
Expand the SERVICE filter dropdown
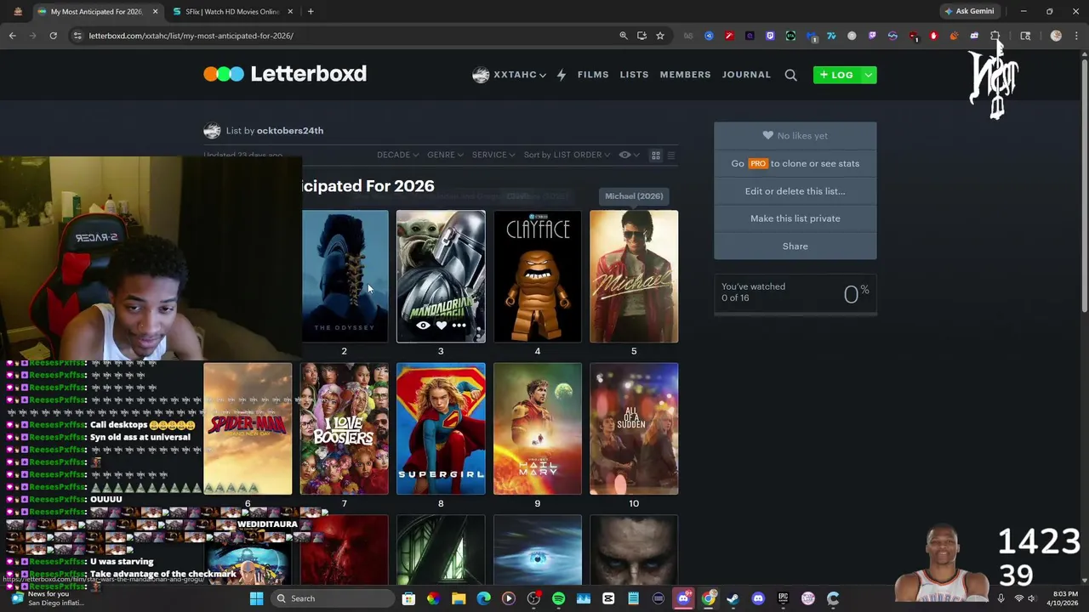(x=493, y=155)
